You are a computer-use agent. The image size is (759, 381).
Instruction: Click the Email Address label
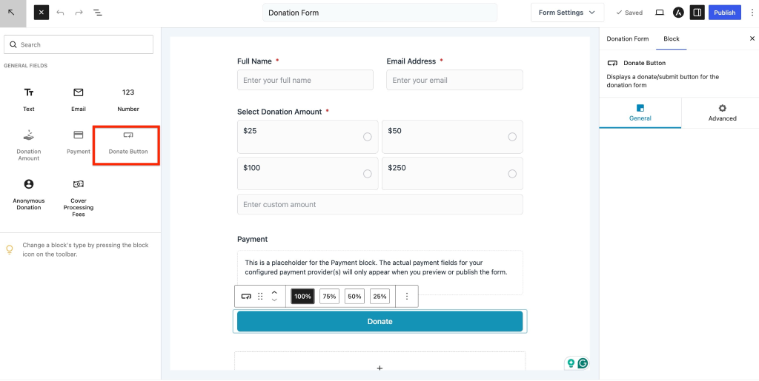click(411, 61)
